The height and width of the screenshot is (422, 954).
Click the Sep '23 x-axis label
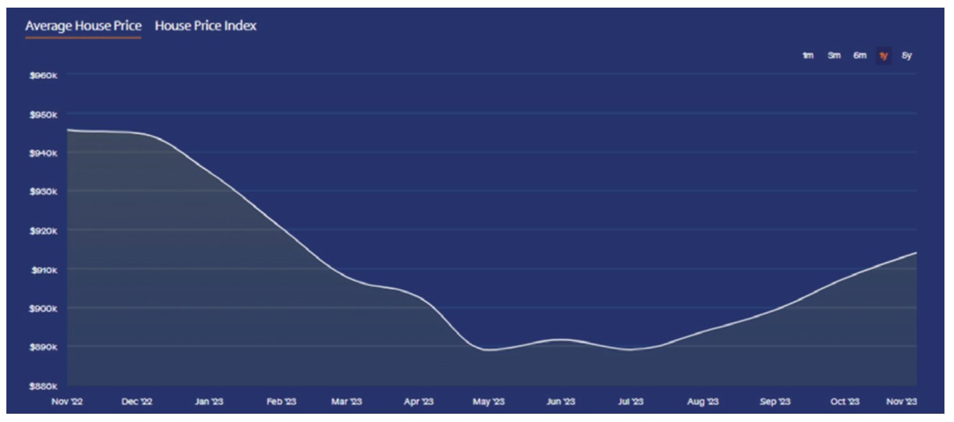pyautogui.click(x=775, y=402)
